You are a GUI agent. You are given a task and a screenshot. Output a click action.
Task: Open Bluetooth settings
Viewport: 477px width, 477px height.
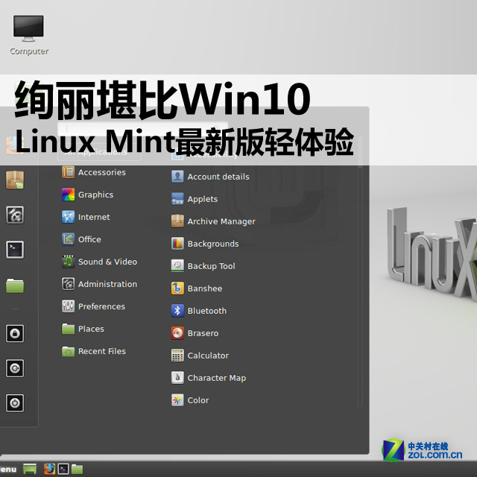199,311
